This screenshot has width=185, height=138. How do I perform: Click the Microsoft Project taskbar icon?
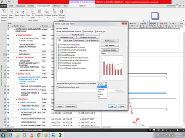[61, 135]
